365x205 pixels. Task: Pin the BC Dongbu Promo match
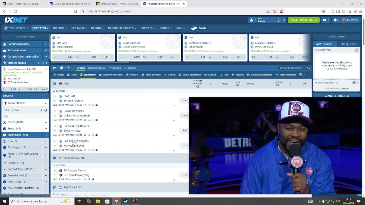(54, 171)
